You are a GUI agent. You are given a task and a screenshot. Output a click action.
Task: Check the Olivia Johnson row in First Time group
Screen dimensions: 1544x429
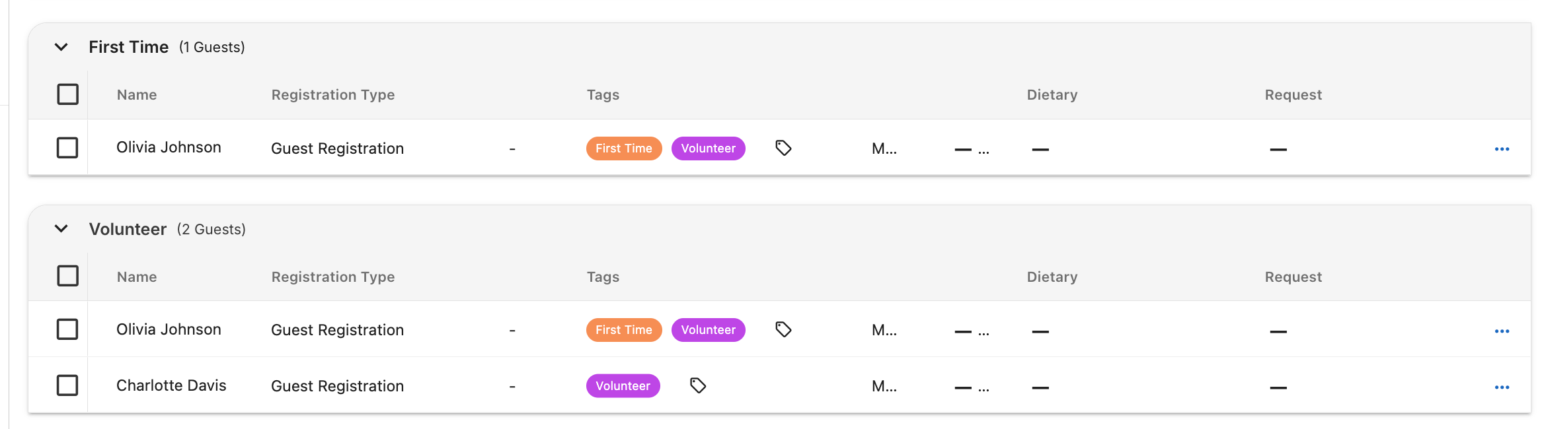[x=67, y=147]
